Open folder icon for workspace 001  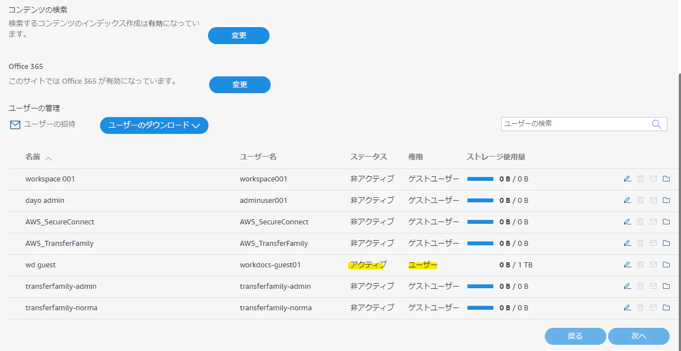pos(666,179)
